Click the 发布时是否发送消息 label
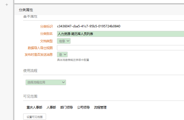Image resolution: width=184 pixels, height=120 pixels. click(x=39, y=54)
